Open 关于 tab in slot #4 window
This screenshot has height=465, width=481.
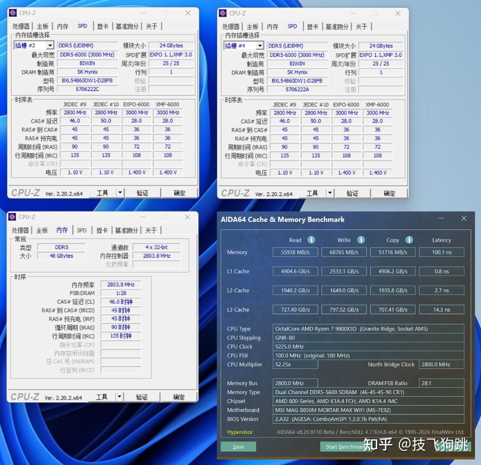click(x=361, y=26)
